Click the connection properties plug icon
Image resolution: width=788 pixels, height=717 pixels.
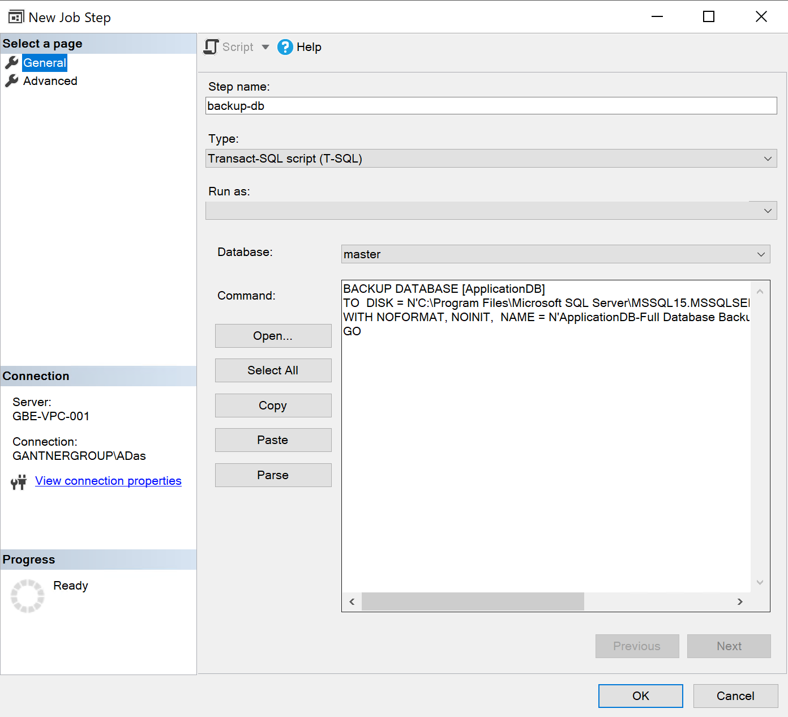(x=19, y=482)
